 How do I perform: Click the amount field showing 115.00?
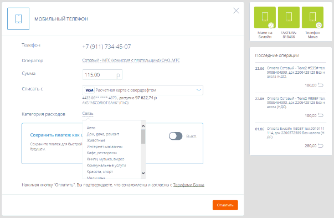tap(102, 75)
